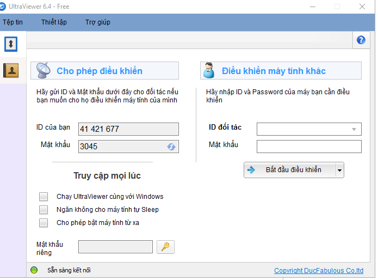378x280 pixels.
Task: Open the remote control connection sidebar icon
Action: coord(11,44)
